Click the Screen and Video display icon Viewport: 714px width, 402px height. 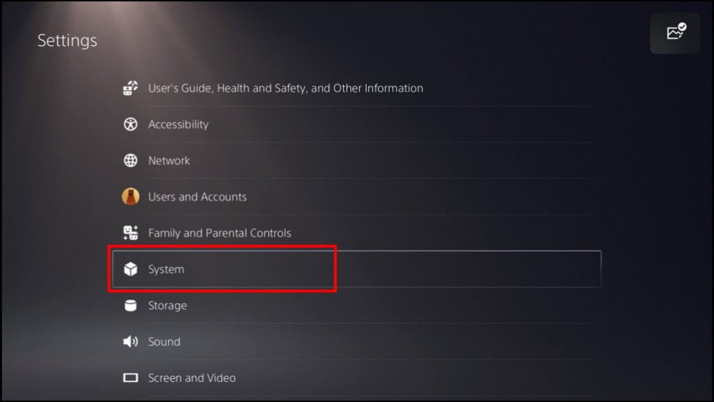point(130,378)
